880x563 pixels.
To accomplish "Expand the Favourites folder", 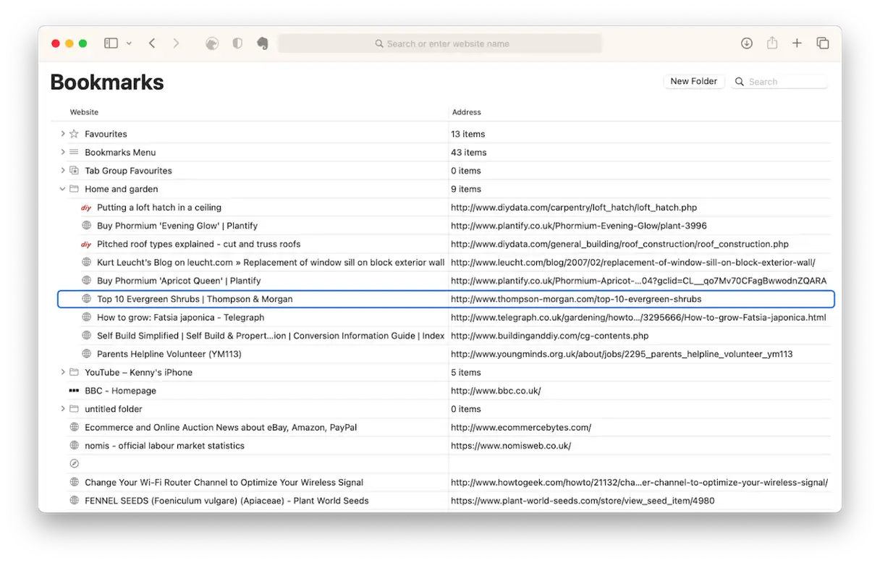I will pos(63,134).
